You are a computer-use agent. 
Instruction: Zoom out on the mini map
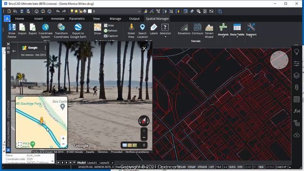coord(63,144)
